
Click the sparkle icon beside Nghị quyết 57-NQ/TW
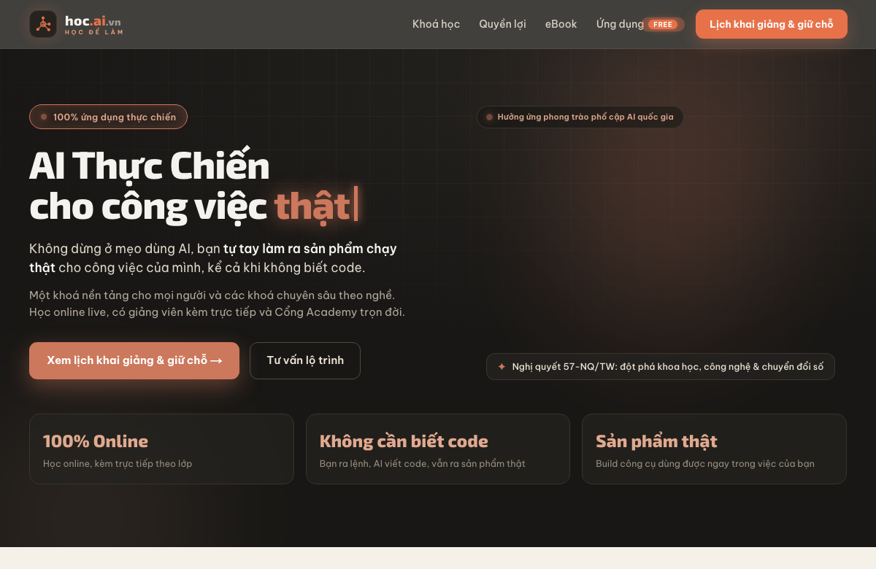tap(502, 366)
